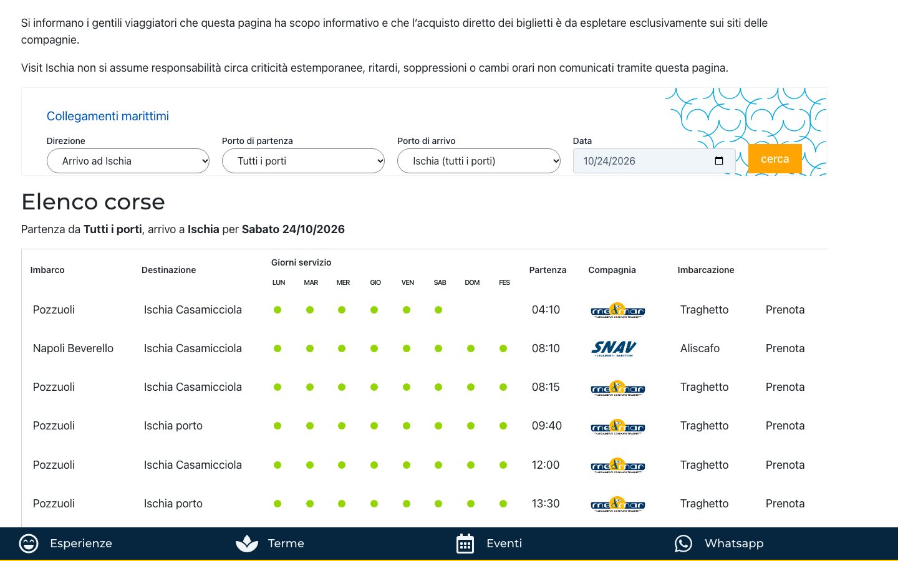Click Medmar logo in the 13:30 row
The height and width of the screenshot is (561, 898).
click(x=617, y=504)
